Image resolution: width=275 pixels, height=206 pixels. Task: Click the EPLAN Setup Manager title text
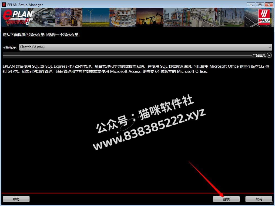pyautogui.click(x=25, y=5)
